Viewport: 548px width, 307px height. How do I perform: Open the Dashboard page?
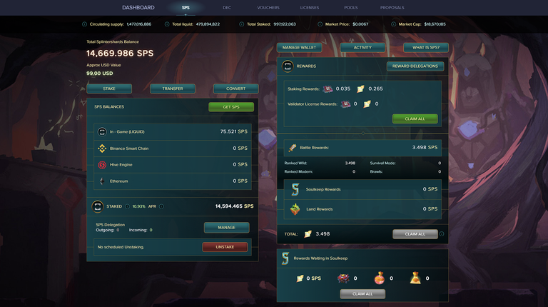point(138,8)
